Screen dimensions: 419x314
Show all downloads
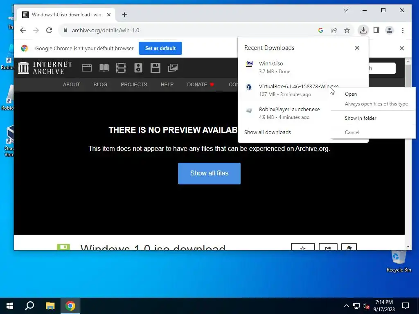click(x=268, y=132)
